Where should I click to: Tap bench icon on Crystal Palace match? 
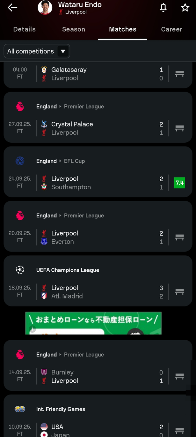pos(179,128)
